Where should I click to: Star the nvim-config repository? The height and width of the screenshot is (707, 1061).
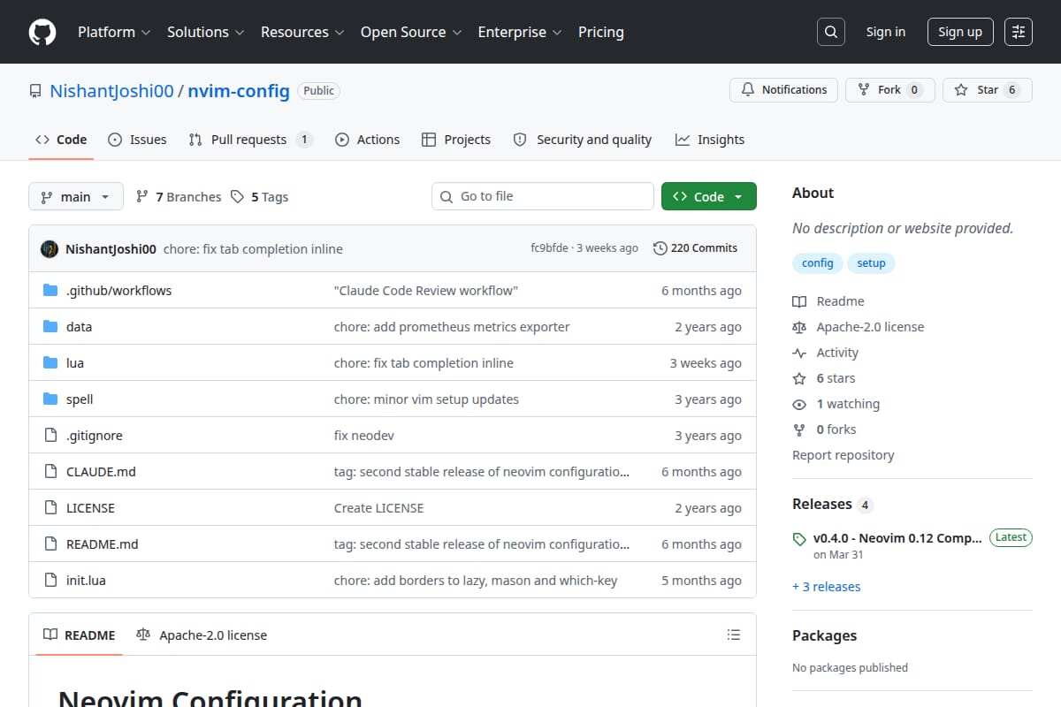[988, 90]
